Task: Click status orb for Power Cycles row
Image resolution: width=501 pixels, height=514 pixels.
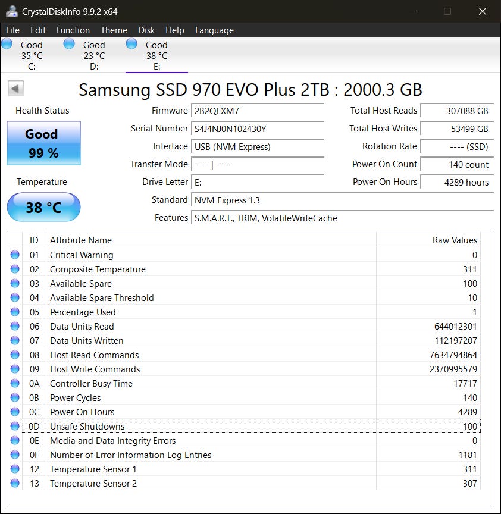Action: point(15,397)
